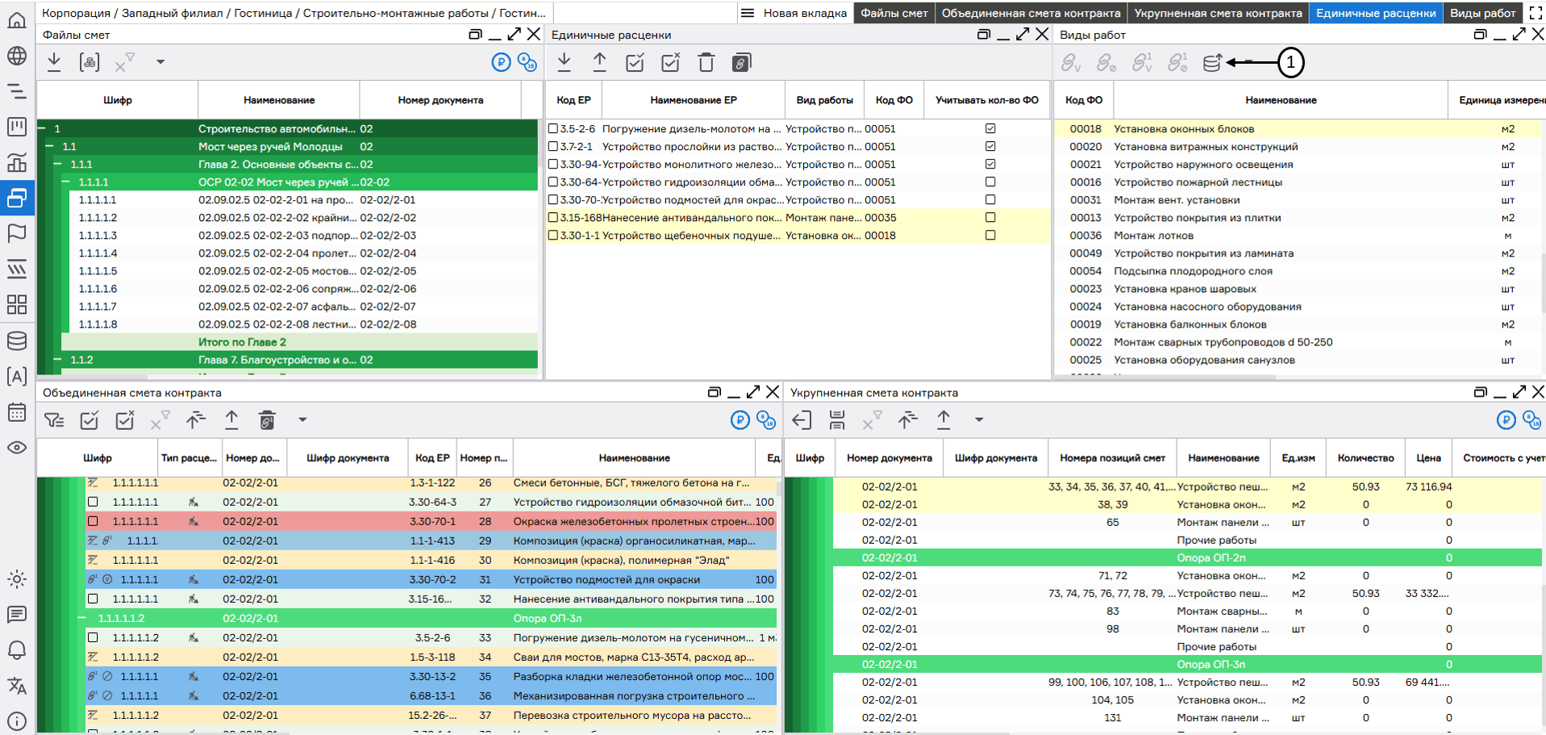The height and width of the screenshot is (735, 1546).
Task: Click the database upload icon in Виды работ
Action: click(x=1212, y=63)
